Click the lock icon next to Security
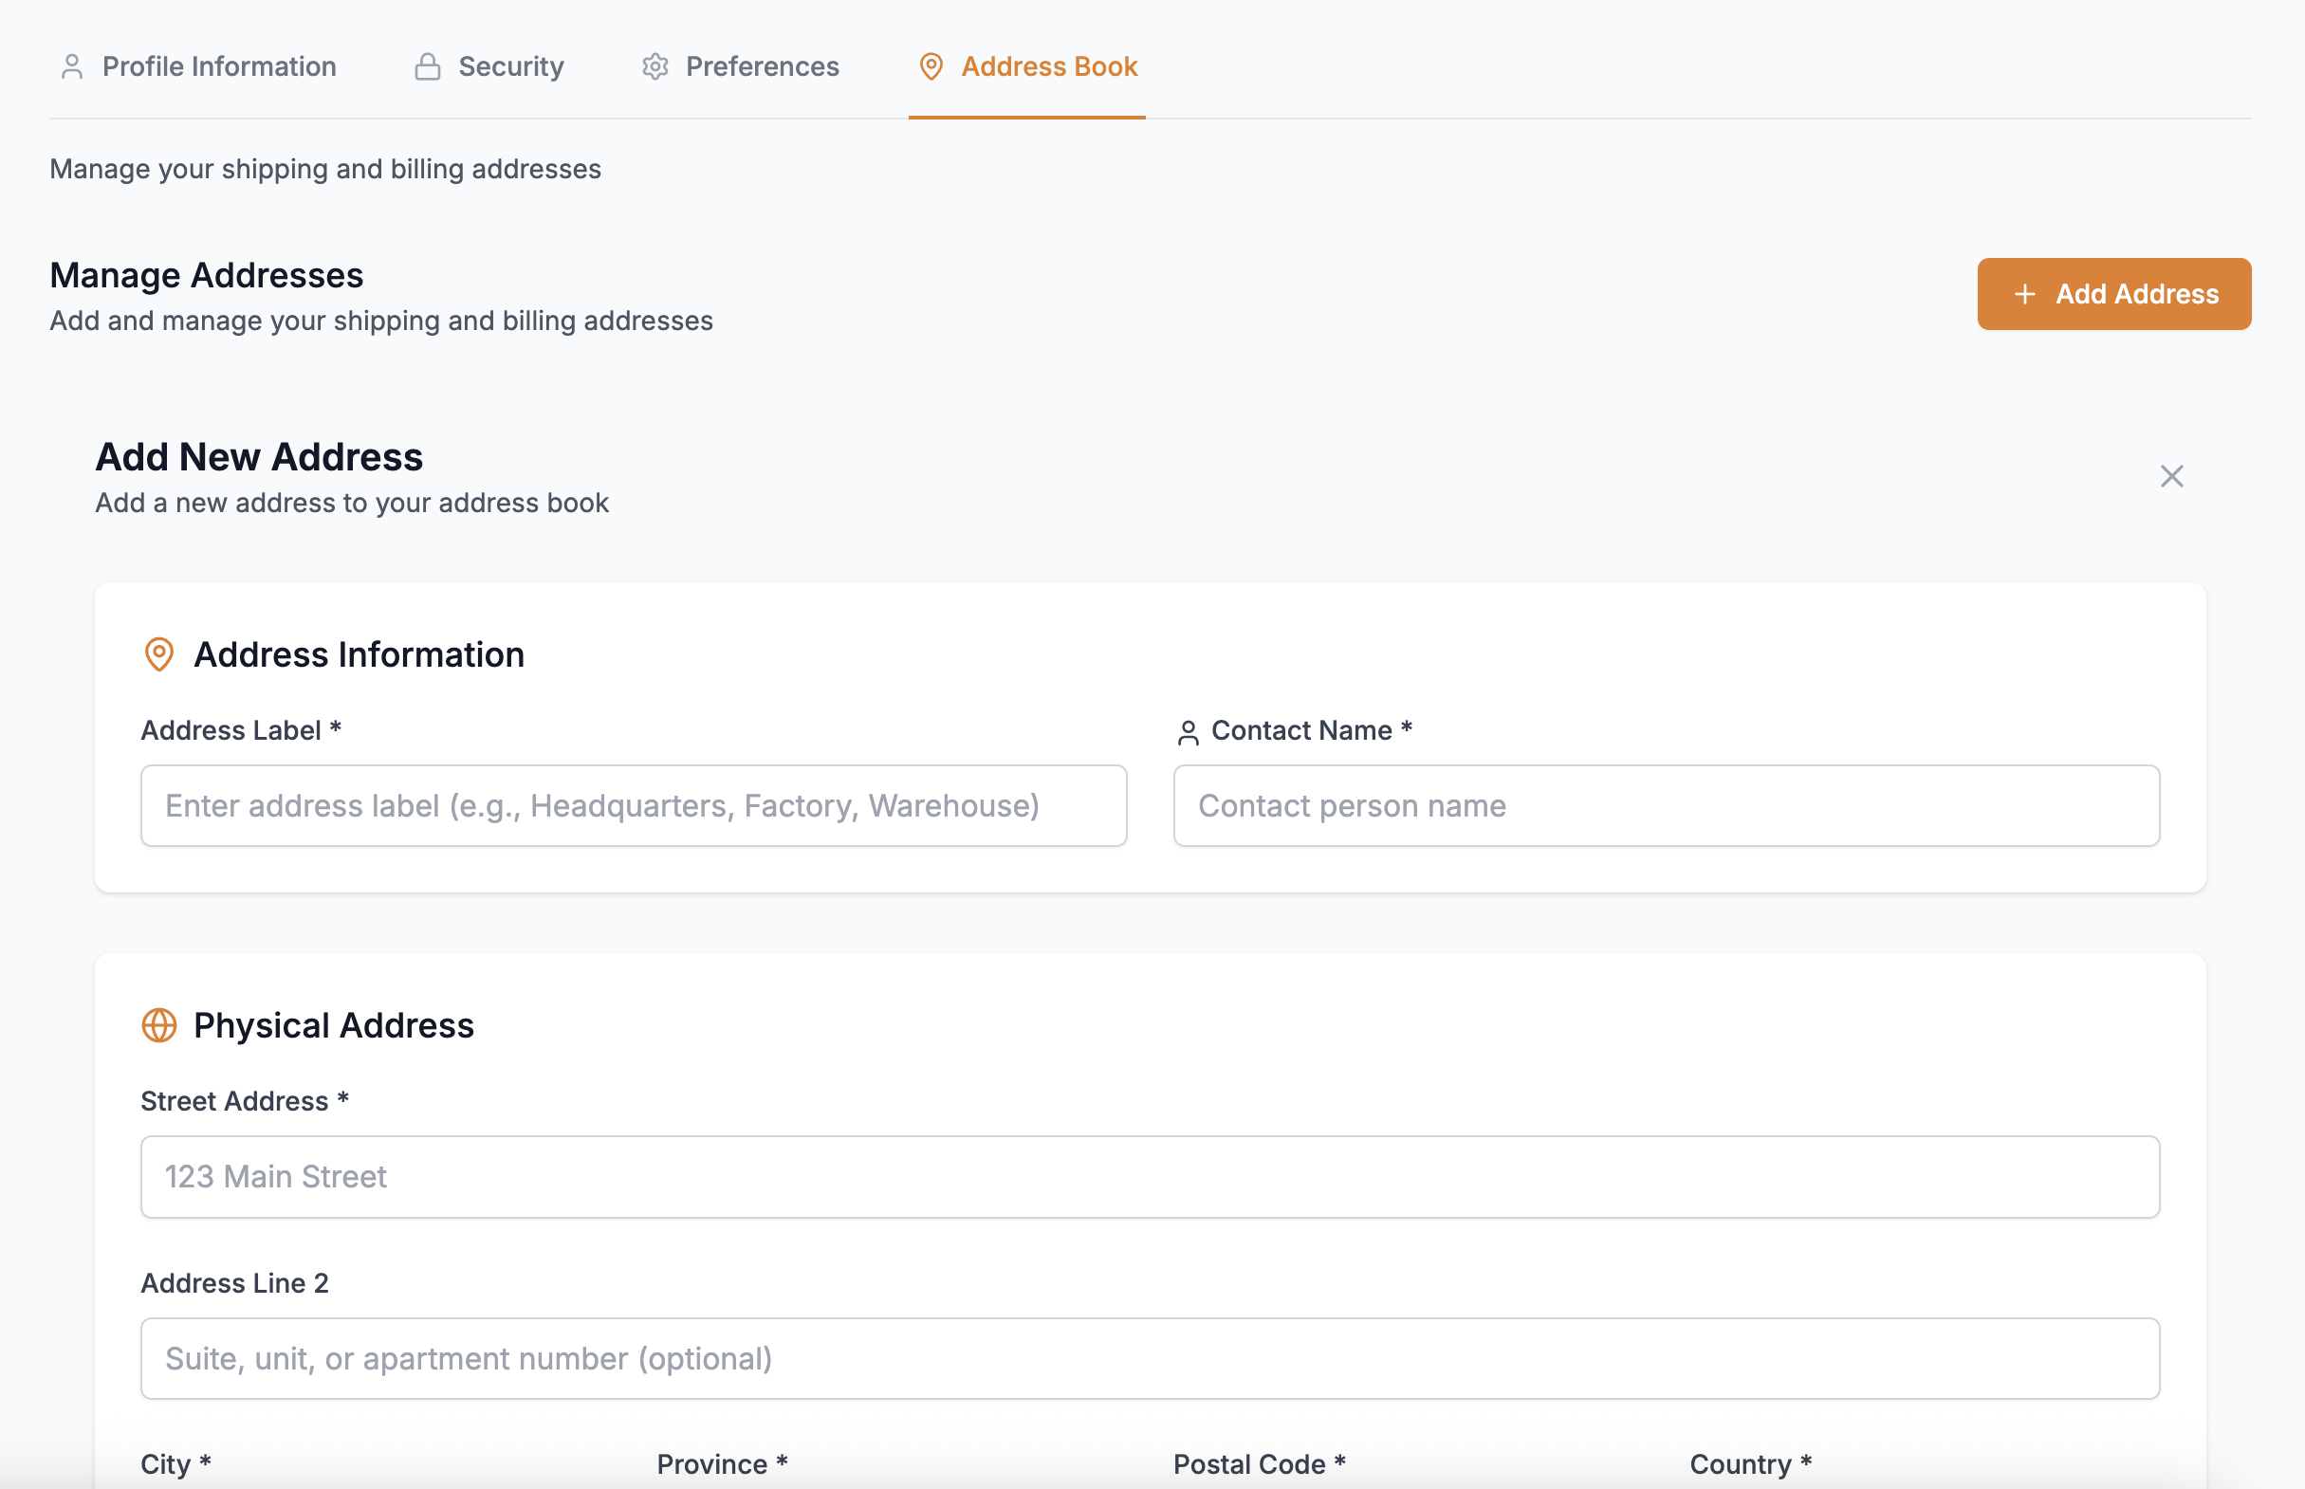 [428, 66]
